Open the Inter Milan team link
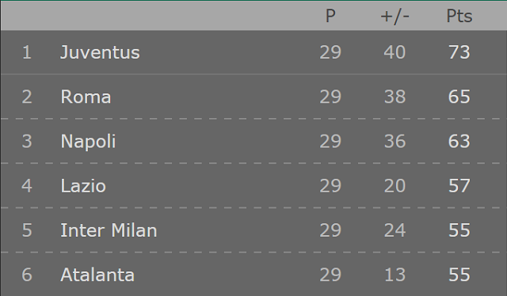The height and width of the screenshot is (296, 507). click(x=109, y=230)
